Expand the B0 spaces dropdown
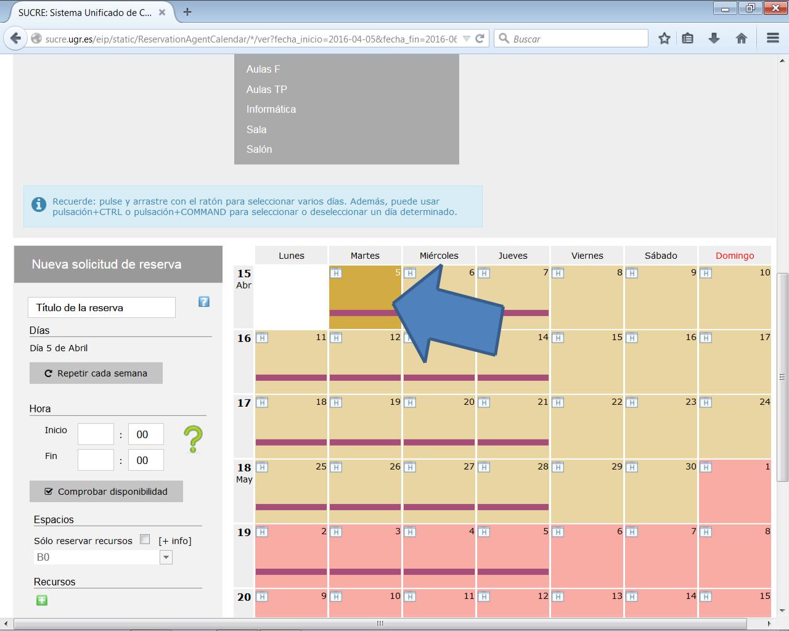789x631 pixels. (x=165, y=557)
